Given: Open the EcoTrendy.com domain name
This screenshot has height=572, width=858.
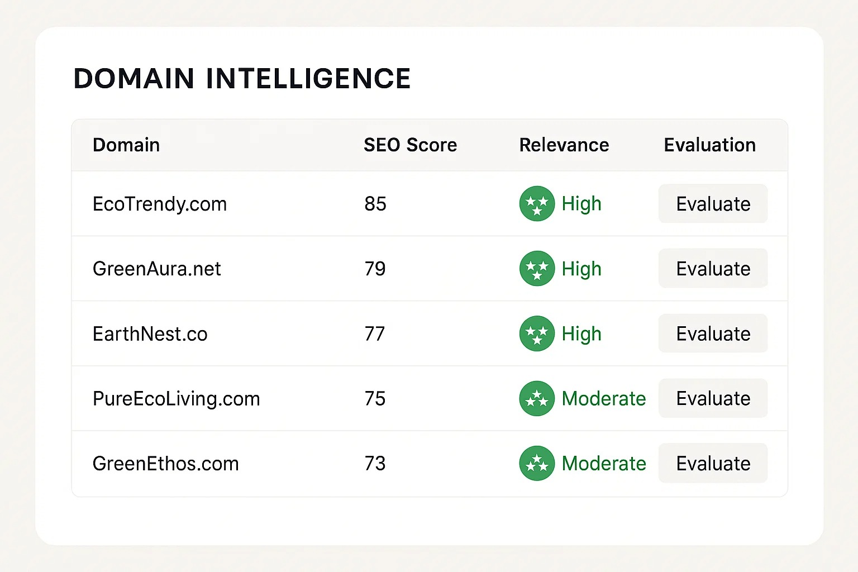Looking at the screenshot, I should [160, 204].
